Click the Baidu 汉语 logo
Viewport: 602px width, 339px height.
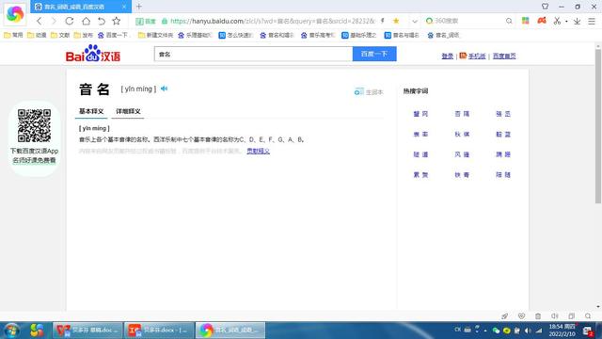[x=93, y=54]
